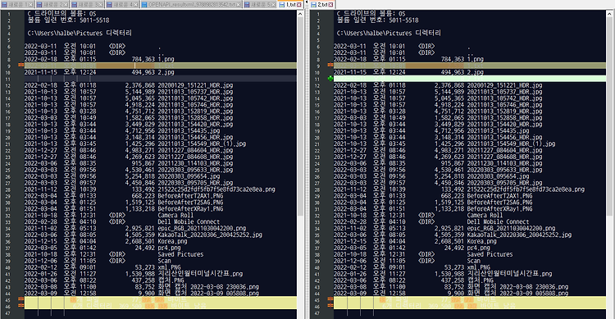Close the 새로운 4 tab
615x319 pixels.
click(x=135, y=5)
